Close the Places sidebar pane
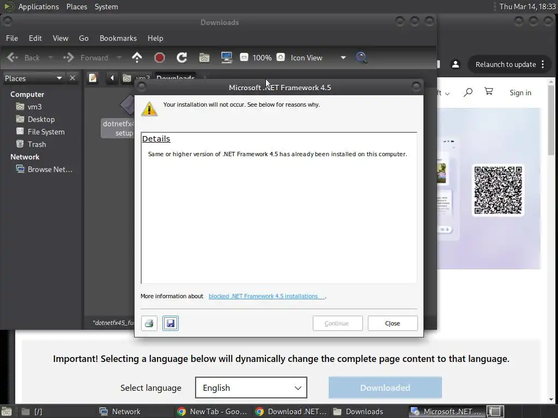 72,78
